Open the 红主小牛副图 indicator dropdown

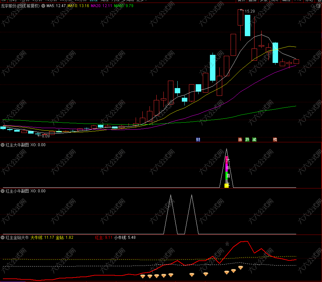(x=3, y=191)
